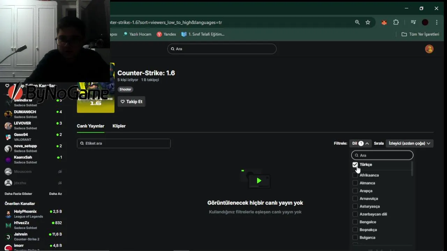447x251 pixels.
Task: Click the Counter-Strike 1.6 cover thumbnail
Action: pyautogui.click(x=96, y=88)
